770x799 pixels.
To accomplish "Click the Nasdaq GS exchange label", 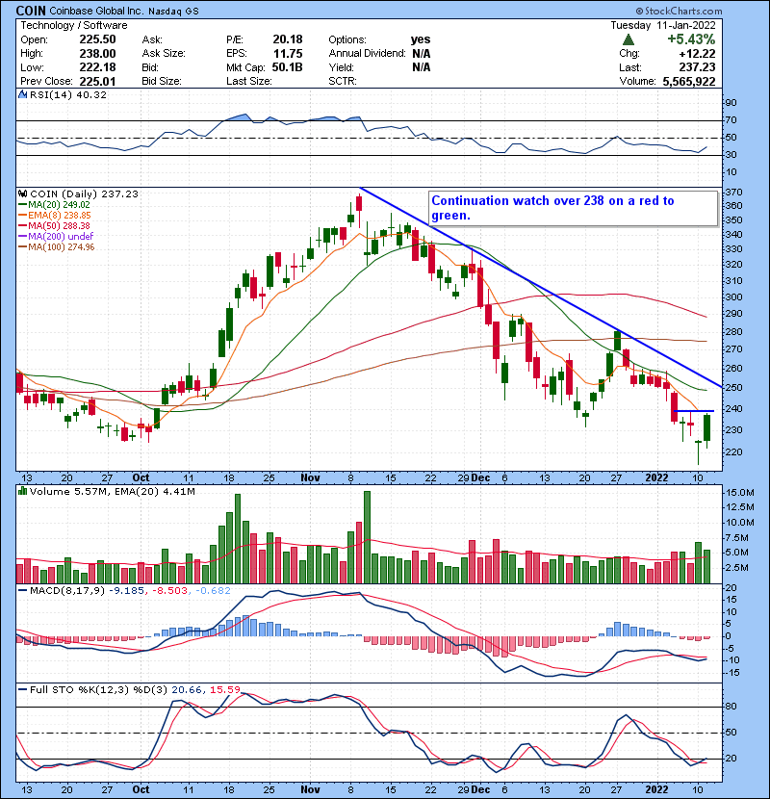I will click(174, 11).
